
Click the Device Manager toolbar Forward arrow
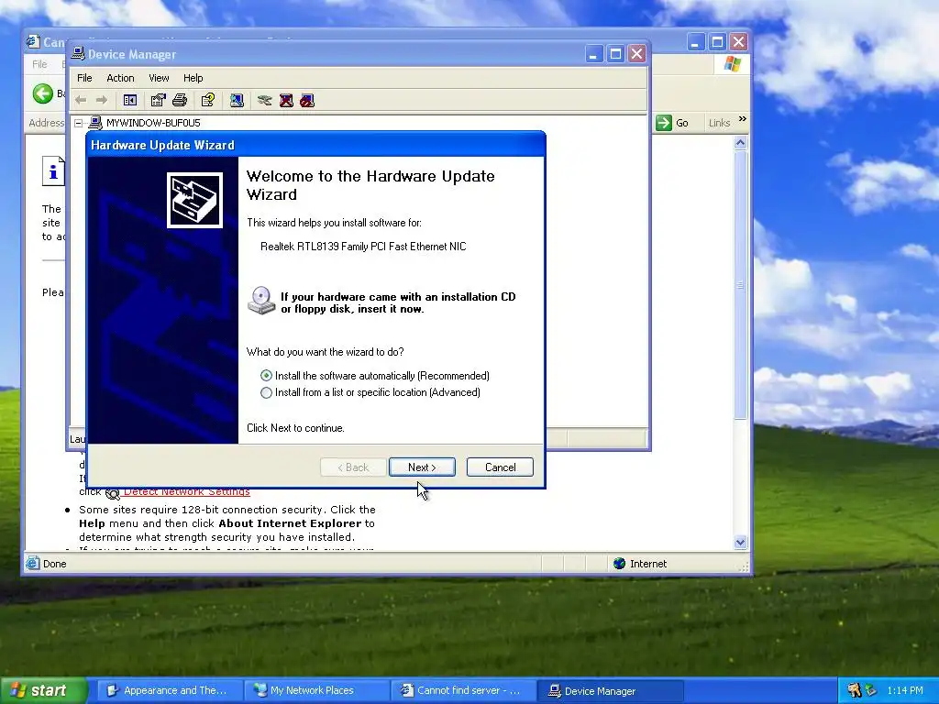click(102, 100)
